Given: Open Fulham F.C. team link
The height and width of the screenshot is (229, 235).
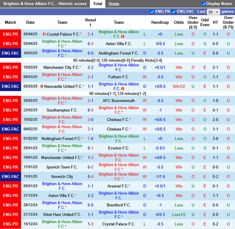Looking at the screenshot, I should click(x=119, y=77).
